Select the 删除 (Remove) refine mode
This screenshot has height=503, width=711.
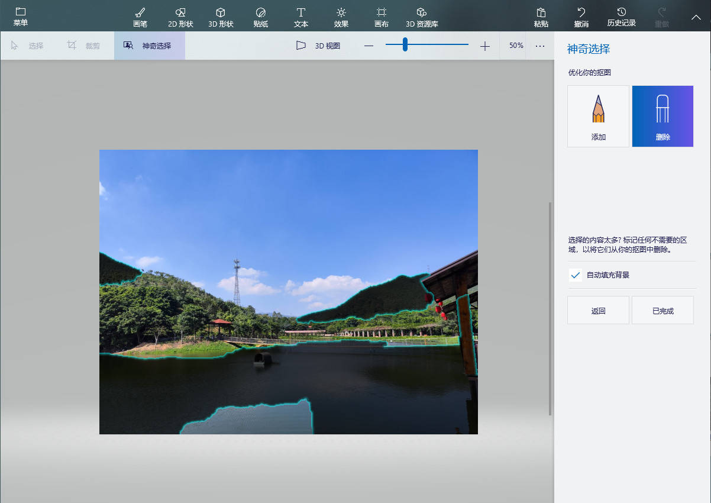tap(662, 116)
